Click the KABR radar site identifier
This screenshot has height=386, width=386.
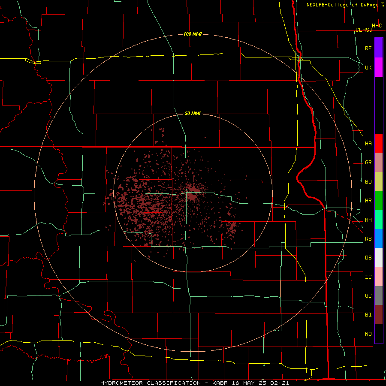pos(220,383)
